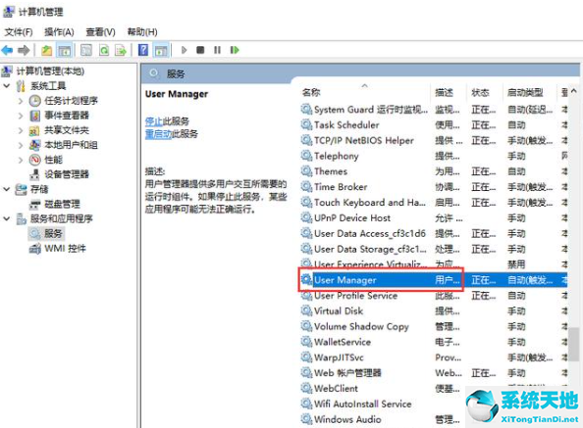Expand the 事件查看器 node

[21, 116]
